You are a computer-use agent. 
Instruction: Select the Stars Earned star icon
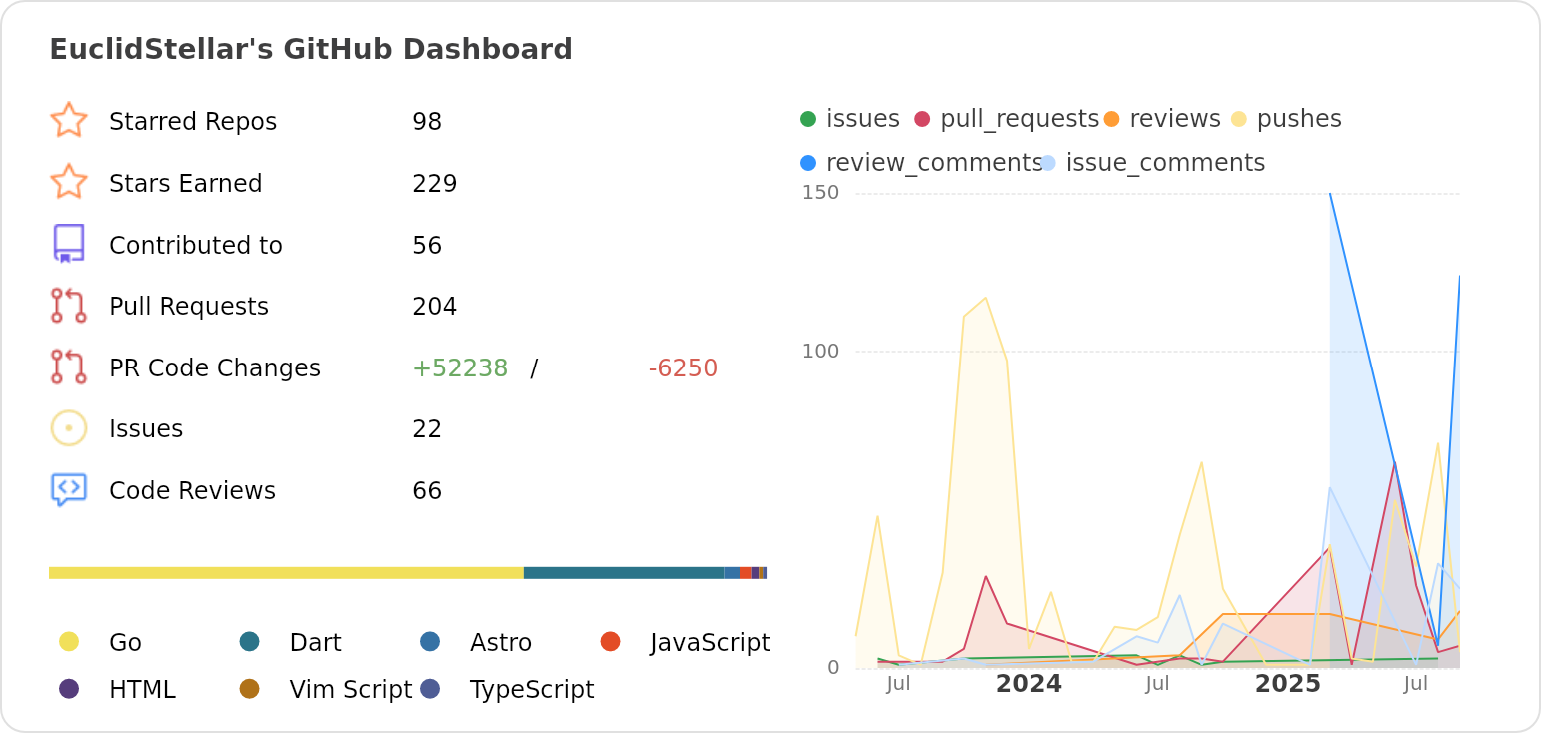(x=68, y=183)
